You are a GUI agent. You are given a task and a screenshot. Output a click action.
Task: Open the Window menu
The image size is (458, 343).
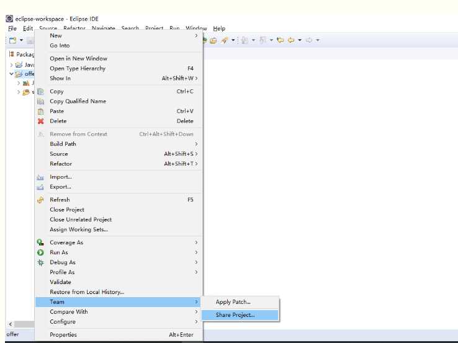pos(196,29)
